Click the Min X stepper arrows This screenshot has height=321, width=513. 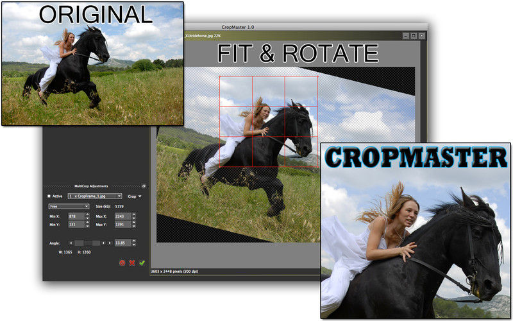[x=87, y=216]
